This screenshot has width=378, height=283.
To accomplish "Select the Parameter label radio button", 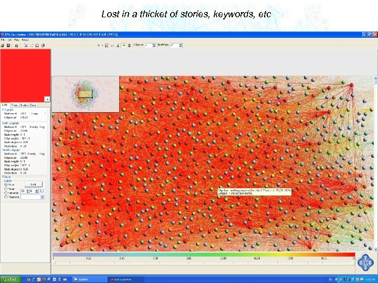I will [x=6, y=197].
